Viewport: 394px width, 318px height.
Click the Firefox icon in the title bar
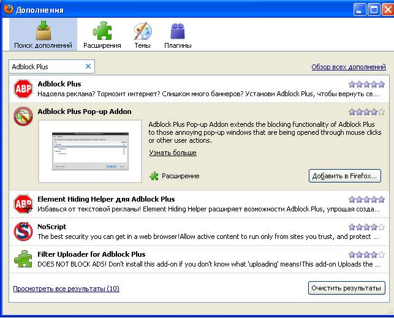[x=8, y=9]
